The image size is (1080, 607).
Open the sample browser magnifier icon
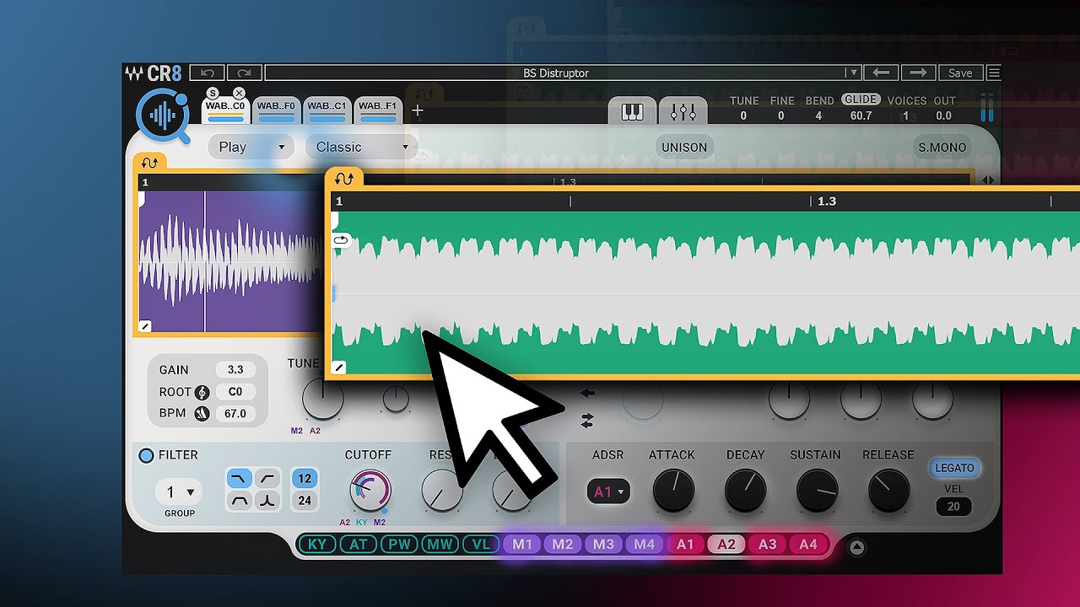click(163, 115)
